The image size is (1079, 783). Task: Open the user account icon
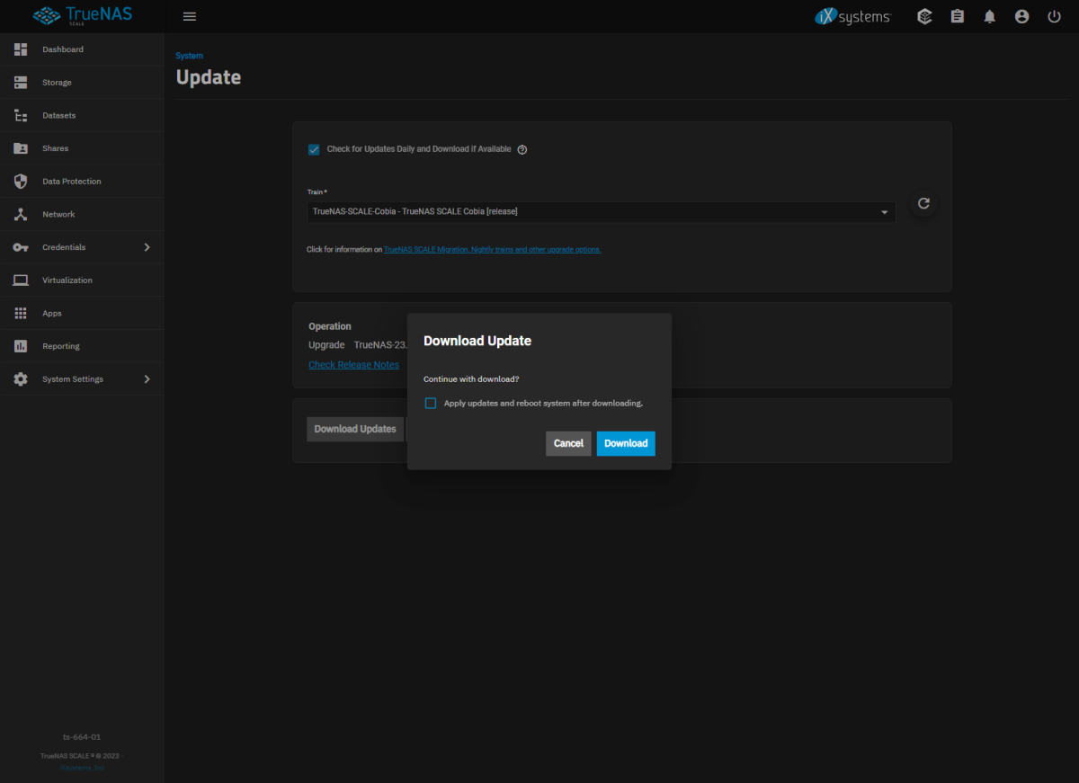click(1021, 16)
